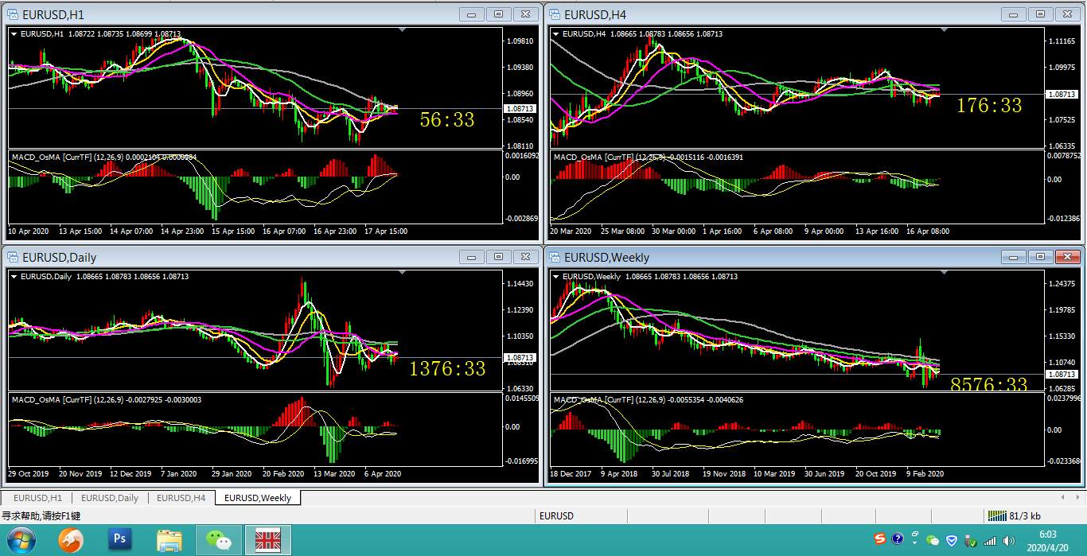This screenshot has width=1087, height=556.
Task: Close the EURUSD,Weekly chart window
Action: (1066, 256)
